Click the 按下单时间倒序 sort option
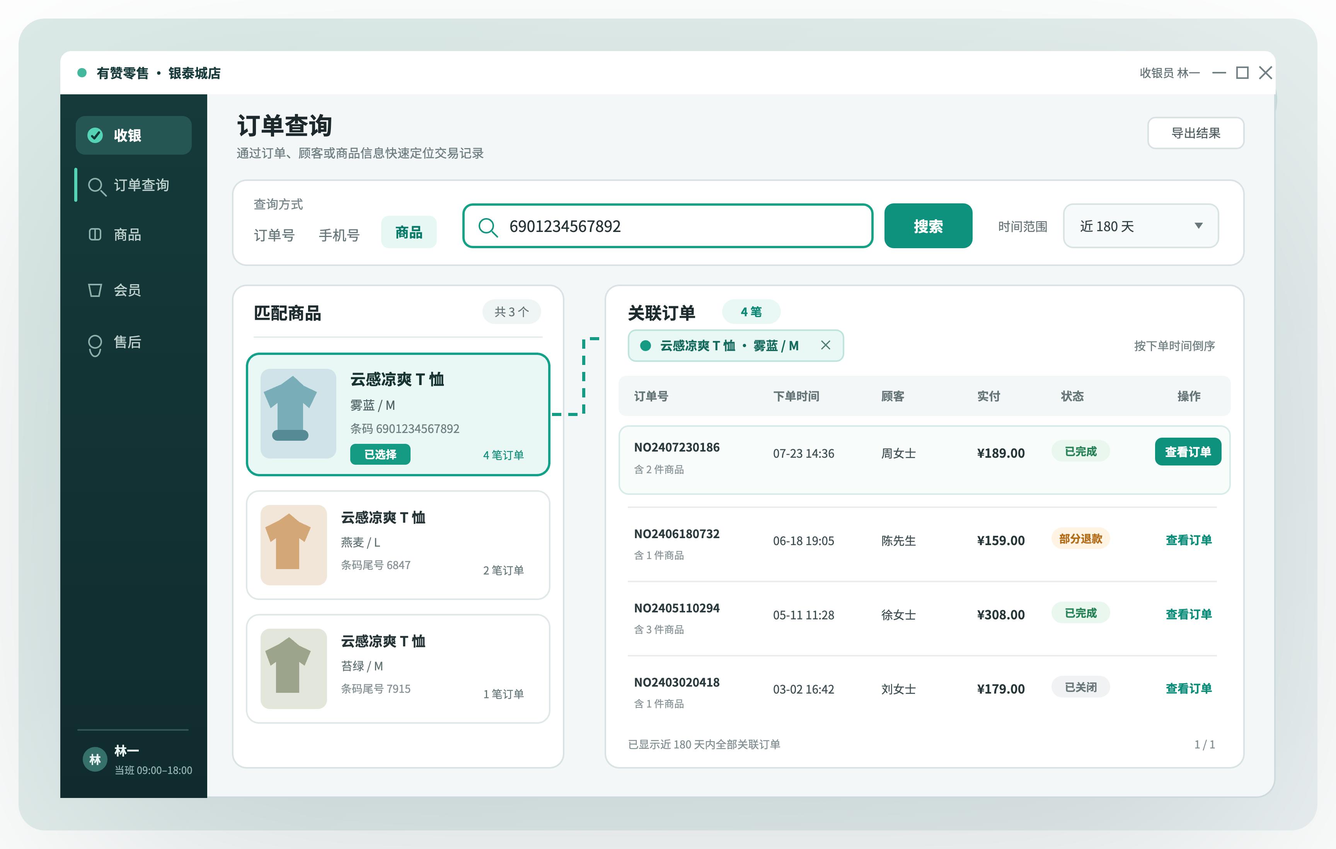This screenshot has height=849, width=1336. coord(1174,346)
